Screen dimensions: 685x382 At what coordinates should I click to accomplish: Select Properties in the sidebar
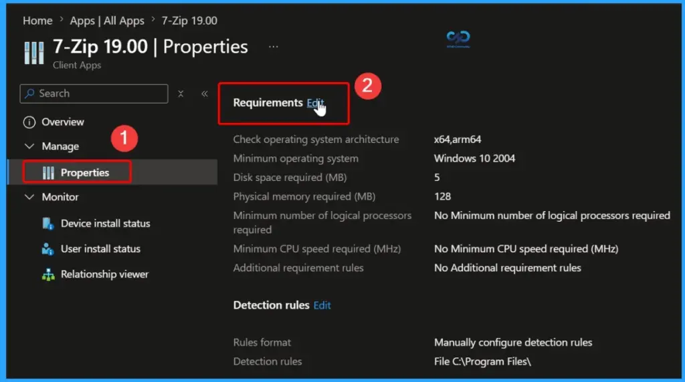[x=112, y=172]
